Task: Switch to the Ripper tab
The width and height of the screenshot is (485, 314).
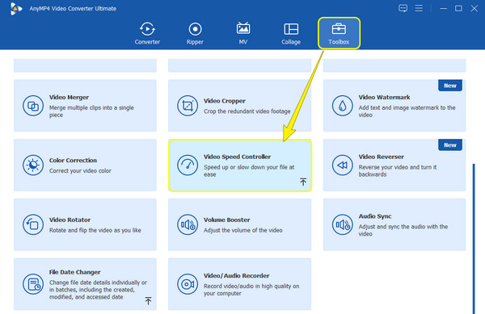Action: (195, 33)
